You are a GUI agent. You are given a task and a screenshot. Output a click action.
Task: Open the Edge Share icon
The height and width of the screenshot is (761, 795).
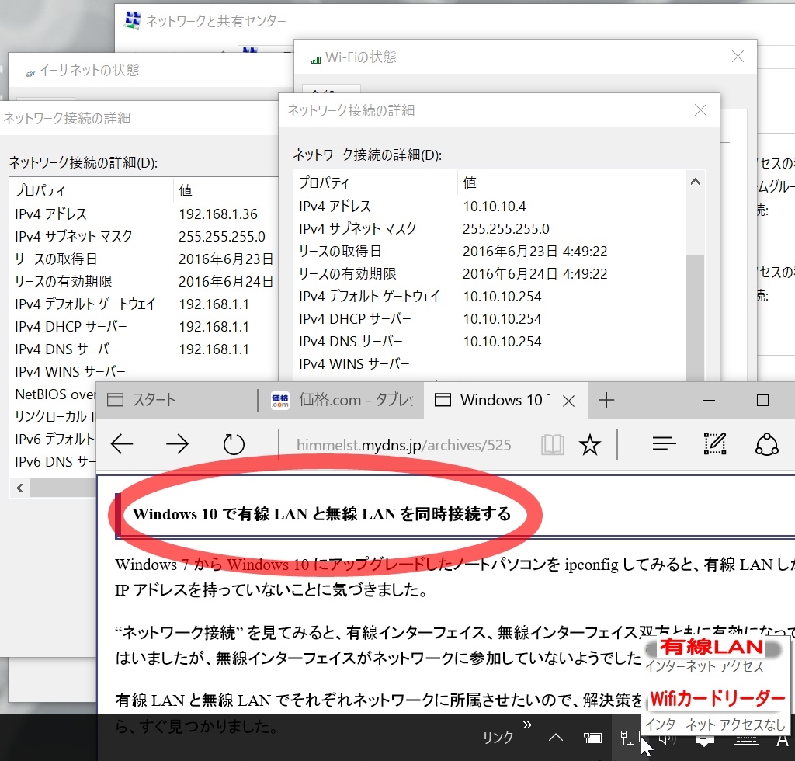coord(766,445)
